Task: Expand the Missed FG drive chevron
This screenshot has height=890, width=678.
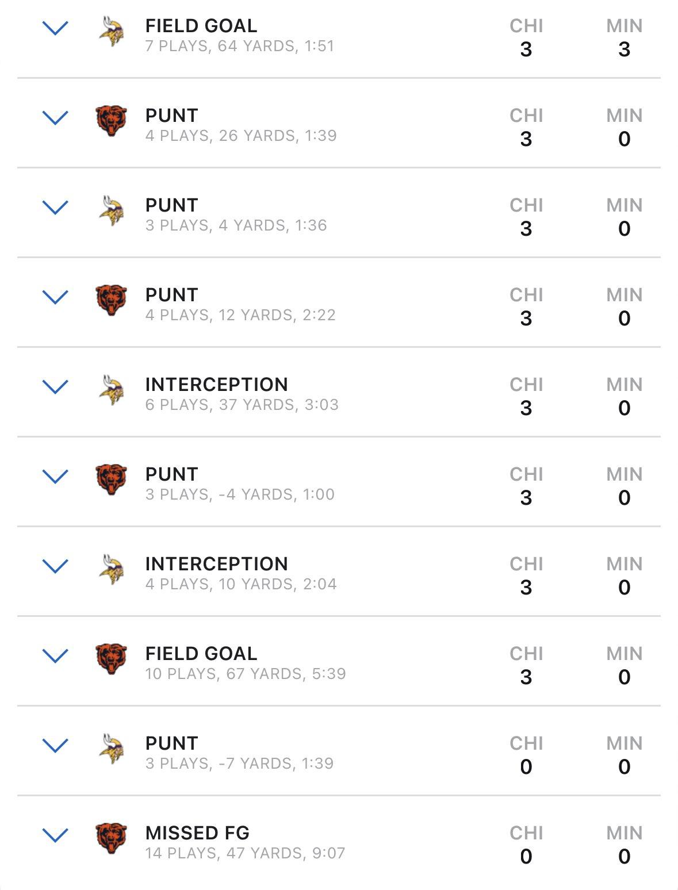Action: 56,835
